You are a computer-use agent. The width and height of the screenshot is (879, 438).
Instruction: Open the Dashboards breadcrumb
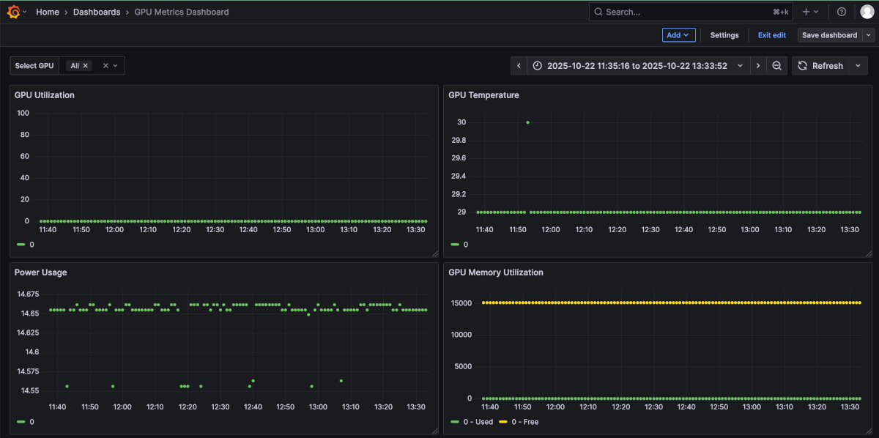97,12
